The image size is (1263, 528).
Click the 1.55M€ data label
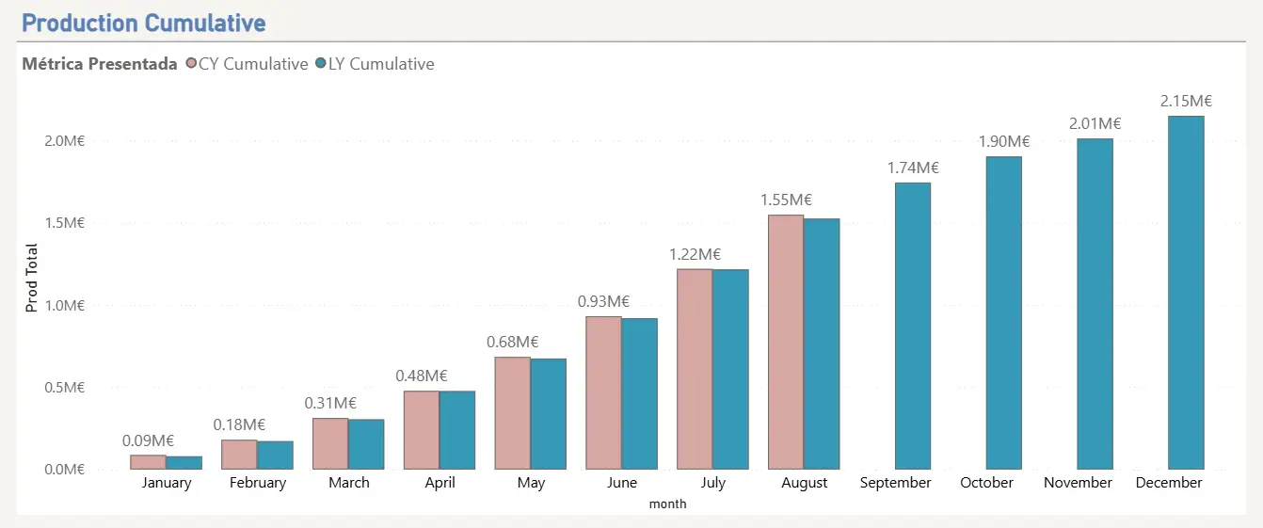click(x=786, y=200)
